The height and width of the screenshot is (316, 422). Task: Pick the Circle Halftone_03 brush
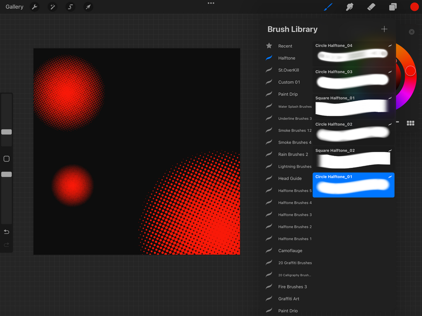354,80
